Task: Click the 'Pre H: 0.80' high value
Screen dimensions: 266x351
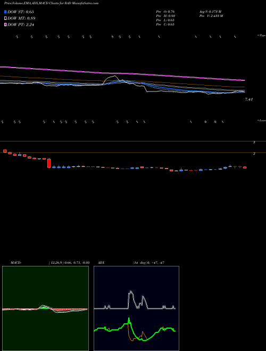Action: [165, 16]
